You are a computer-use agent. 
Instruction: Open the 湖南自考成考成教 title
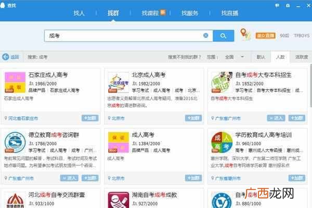[x=154, y=195]
